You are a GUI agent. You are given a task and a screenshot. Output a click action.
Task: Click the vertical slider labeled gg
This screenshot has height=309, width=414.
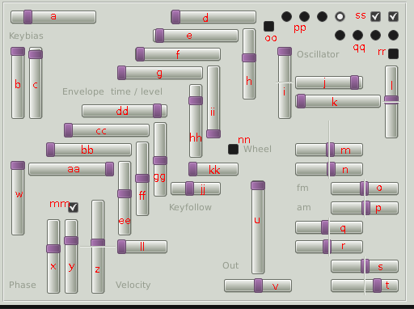point(160,159)
